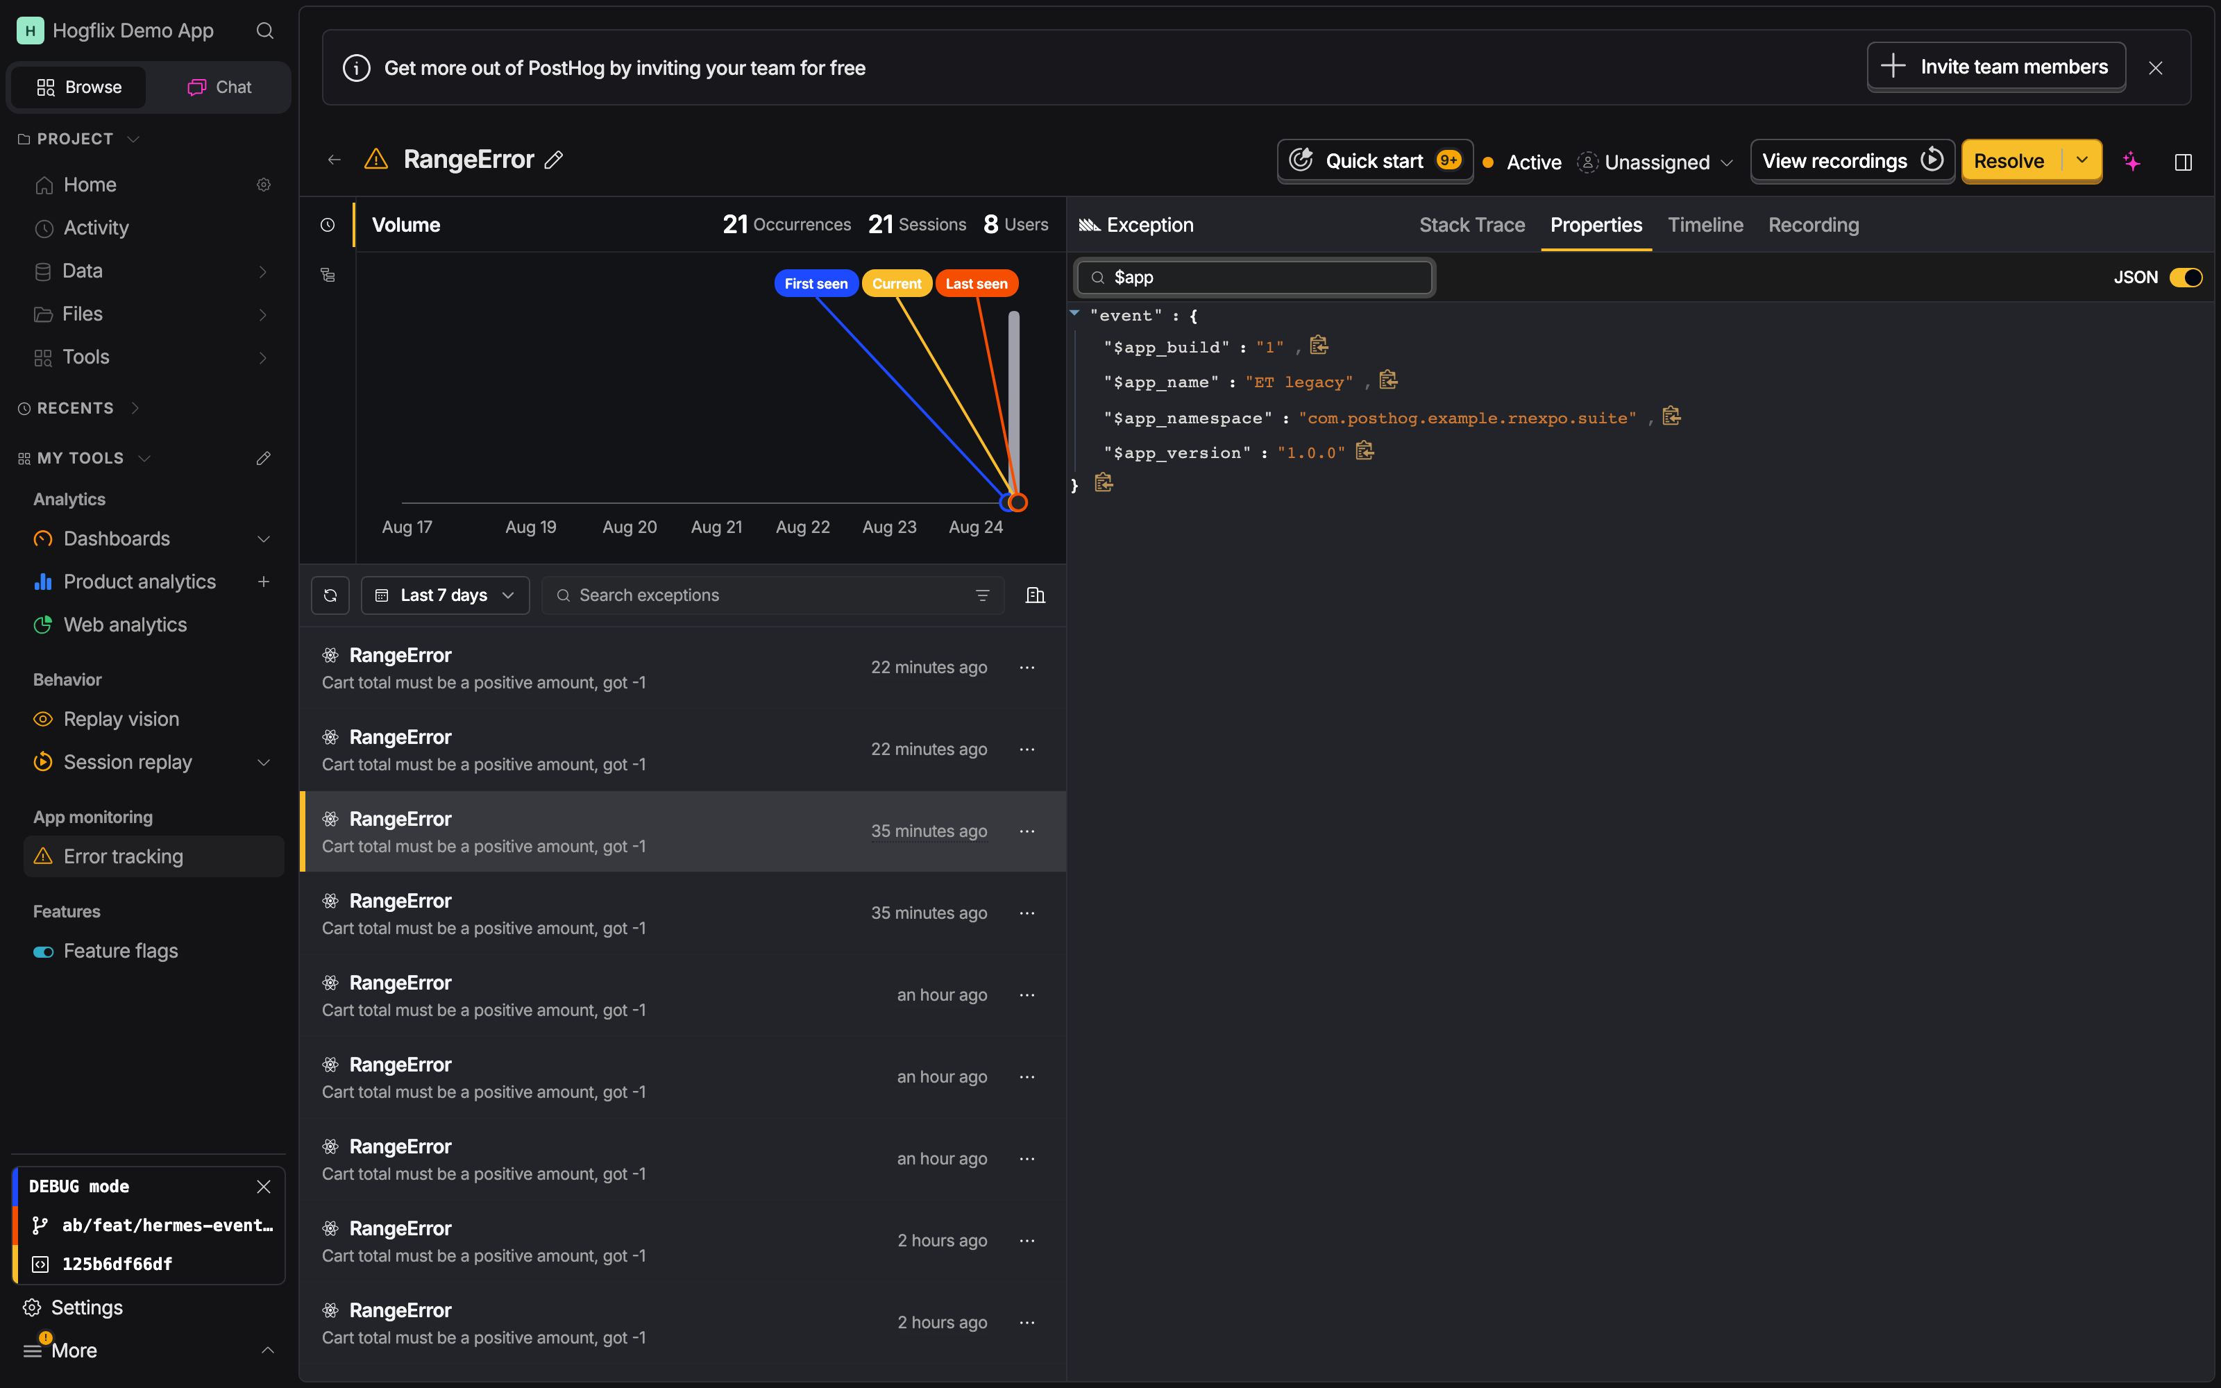Toggle the JSON view switch off

pos(2185,277)
